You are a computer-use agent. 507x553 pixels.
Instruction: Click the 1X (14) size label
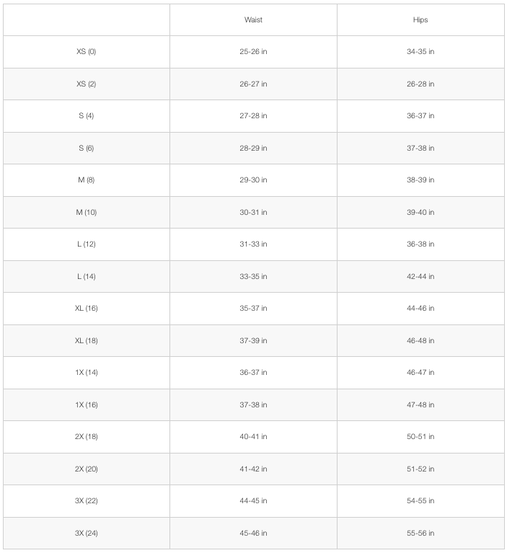(x=86, y=373)
